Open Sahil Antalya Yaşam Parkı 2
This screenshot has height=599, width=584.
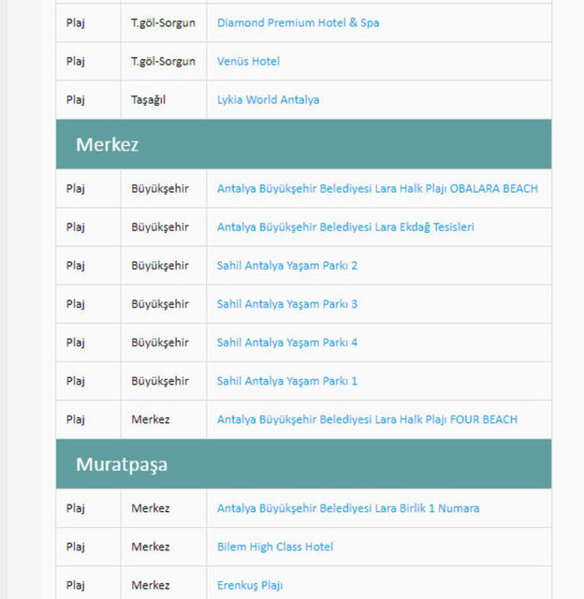pyautogui.click(x=286, y=265)
